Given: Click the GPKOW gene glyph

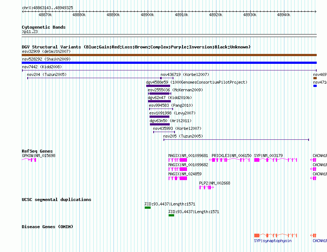Looking at the screenshot, I should [x=29, y=160].
